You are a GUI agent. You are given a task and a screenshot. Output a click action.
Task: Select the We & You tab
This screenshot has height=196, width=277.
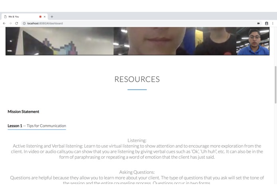click(x=25, y=17)
